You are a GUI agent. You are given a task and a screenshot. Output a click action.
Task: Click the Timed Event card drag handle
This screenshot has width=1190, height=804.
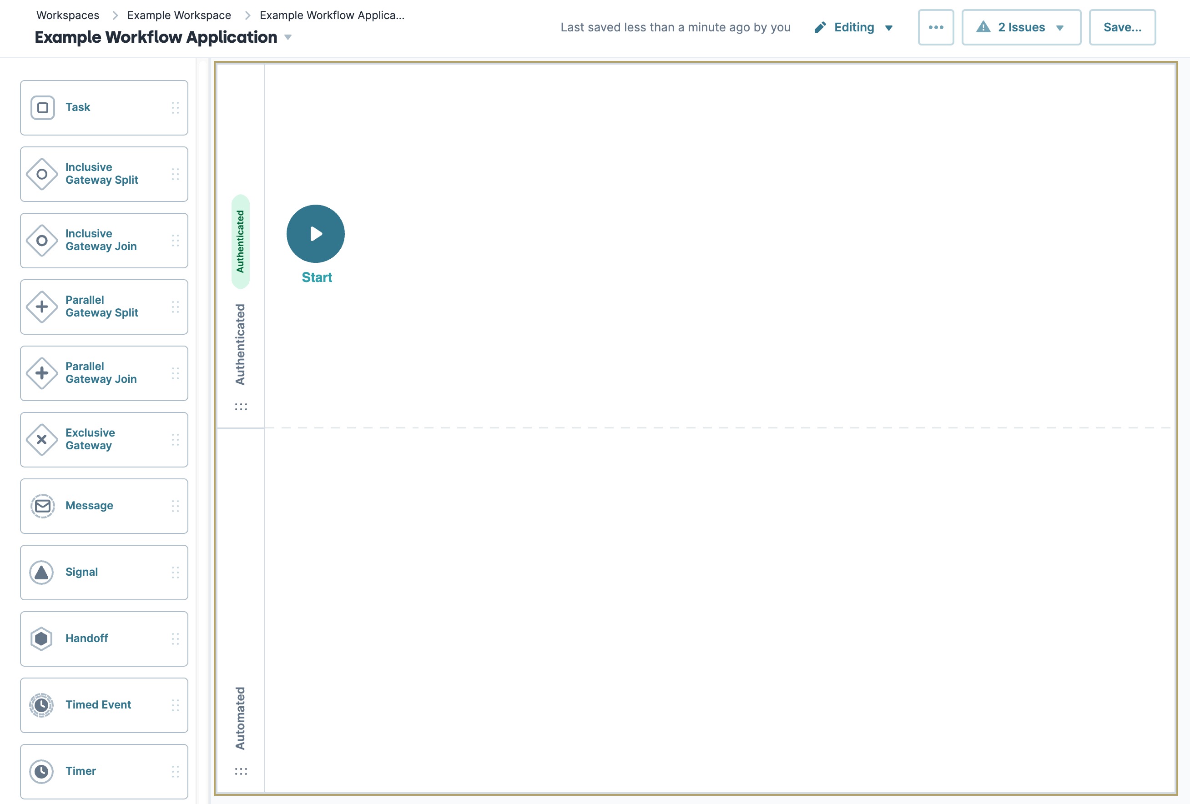[x=175, y=705]
